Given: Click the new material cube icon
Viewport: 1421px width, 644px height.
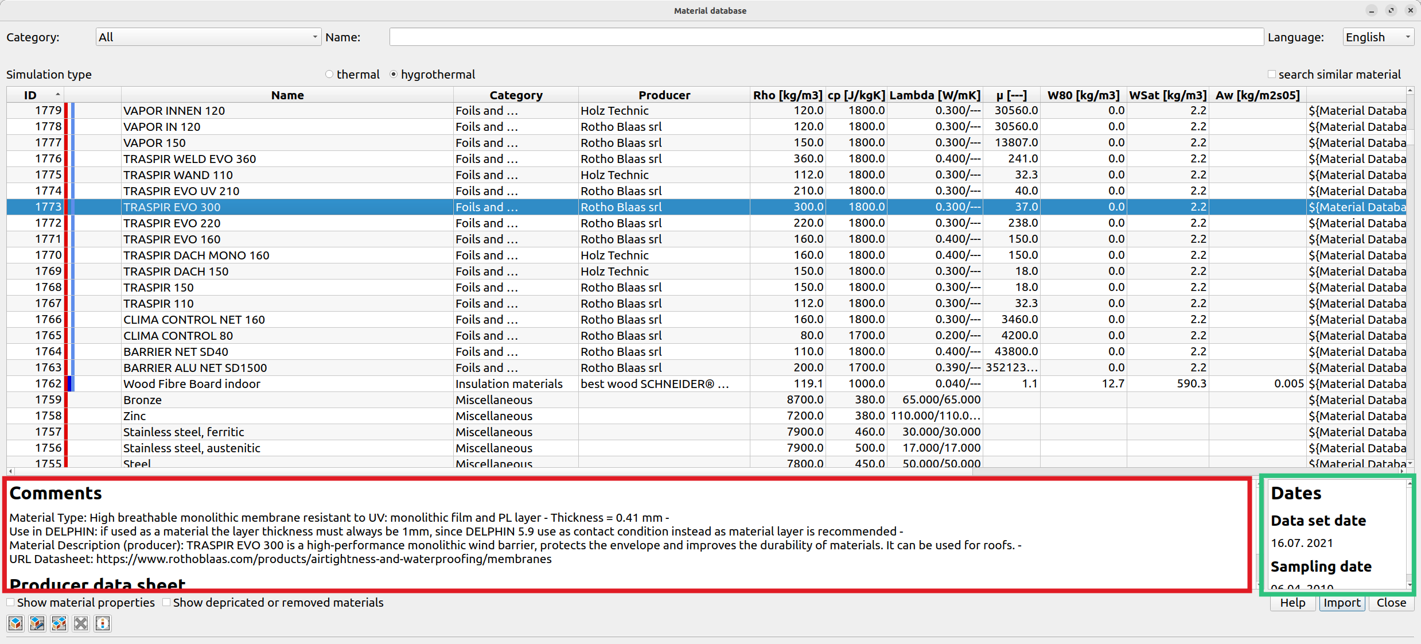Looking at the screenshot, I should [15, 623].
